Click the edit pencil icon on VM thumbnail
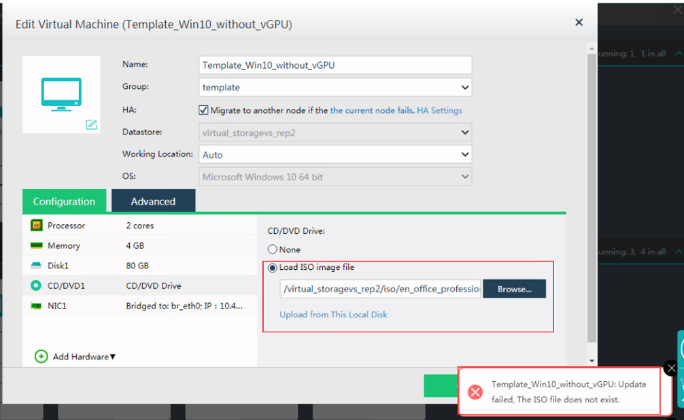Viewport: 684px width, 420px height. (91, 124)
